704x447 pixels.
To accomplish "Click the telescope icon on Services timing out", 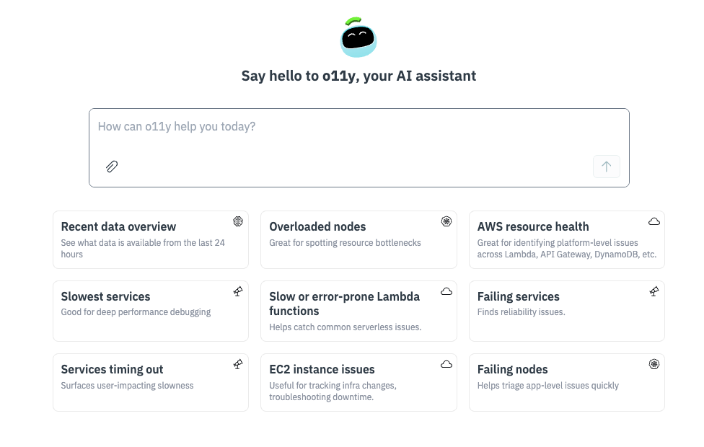I will 238,364.
